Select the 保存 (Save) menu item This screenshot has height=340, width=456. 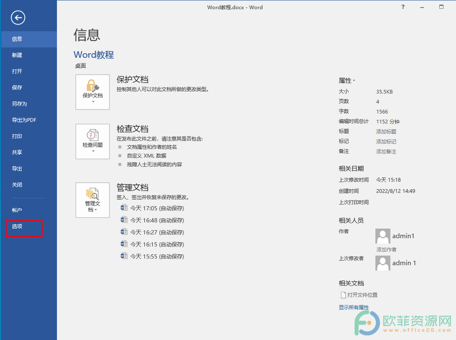[x=29, y=88]
